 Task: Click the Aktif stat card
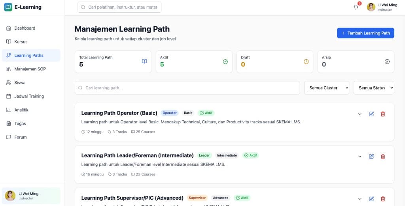pos(194,61)
